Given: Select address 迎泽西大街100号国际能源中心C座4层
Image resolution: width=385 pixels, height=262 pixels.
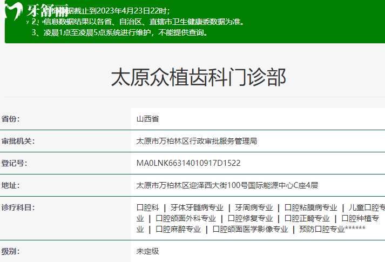Looking at the screenshot, I should (253, 185).
